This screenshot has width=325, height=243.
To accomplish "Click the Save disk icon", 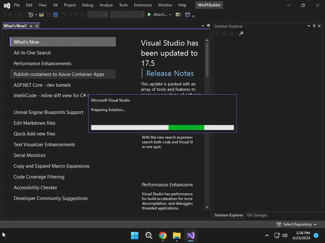I will click(x=49, y=15).
